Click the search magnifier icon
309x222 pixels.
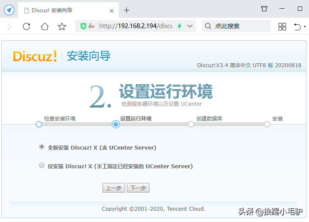[x=208, y=26]
